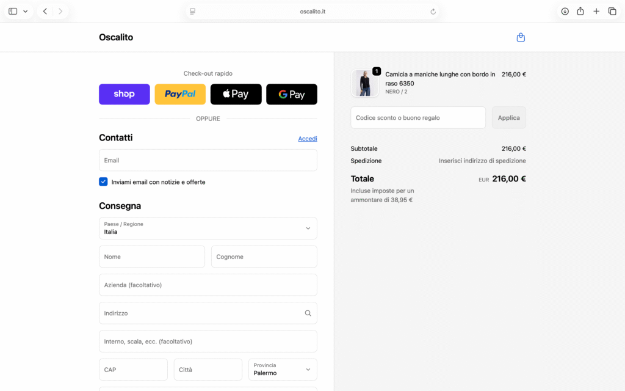Select the Interno, scala, ecc. field
This screenshot has width=625, height=391.
click(208, 341)
